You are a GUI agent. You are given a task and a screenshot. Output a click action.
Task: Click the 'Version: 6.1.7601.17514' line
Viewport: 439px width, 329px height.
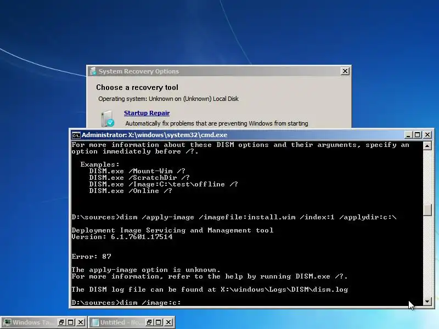(122, 237)
